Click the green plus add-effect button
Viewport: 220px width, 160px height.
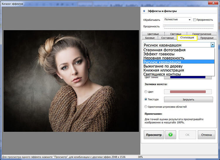(170, 135)
